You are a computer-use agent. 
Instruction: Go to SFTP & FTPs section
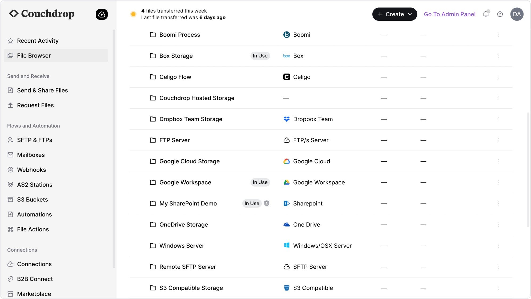(34, 140)
